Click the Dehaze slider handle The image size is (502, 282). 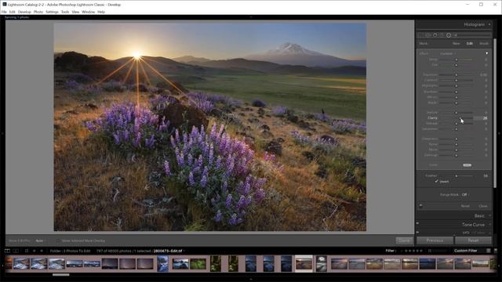tap(457, 124)
